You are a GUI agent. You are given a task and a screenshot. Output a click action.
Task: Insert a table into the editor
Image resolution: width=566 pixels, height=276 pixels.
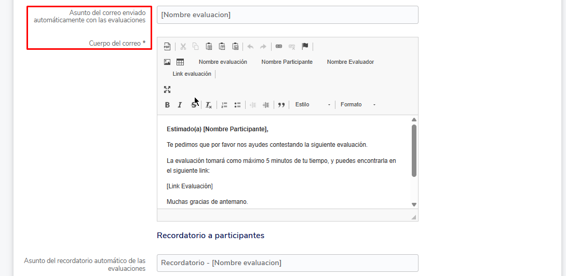(x=180, y=62)
